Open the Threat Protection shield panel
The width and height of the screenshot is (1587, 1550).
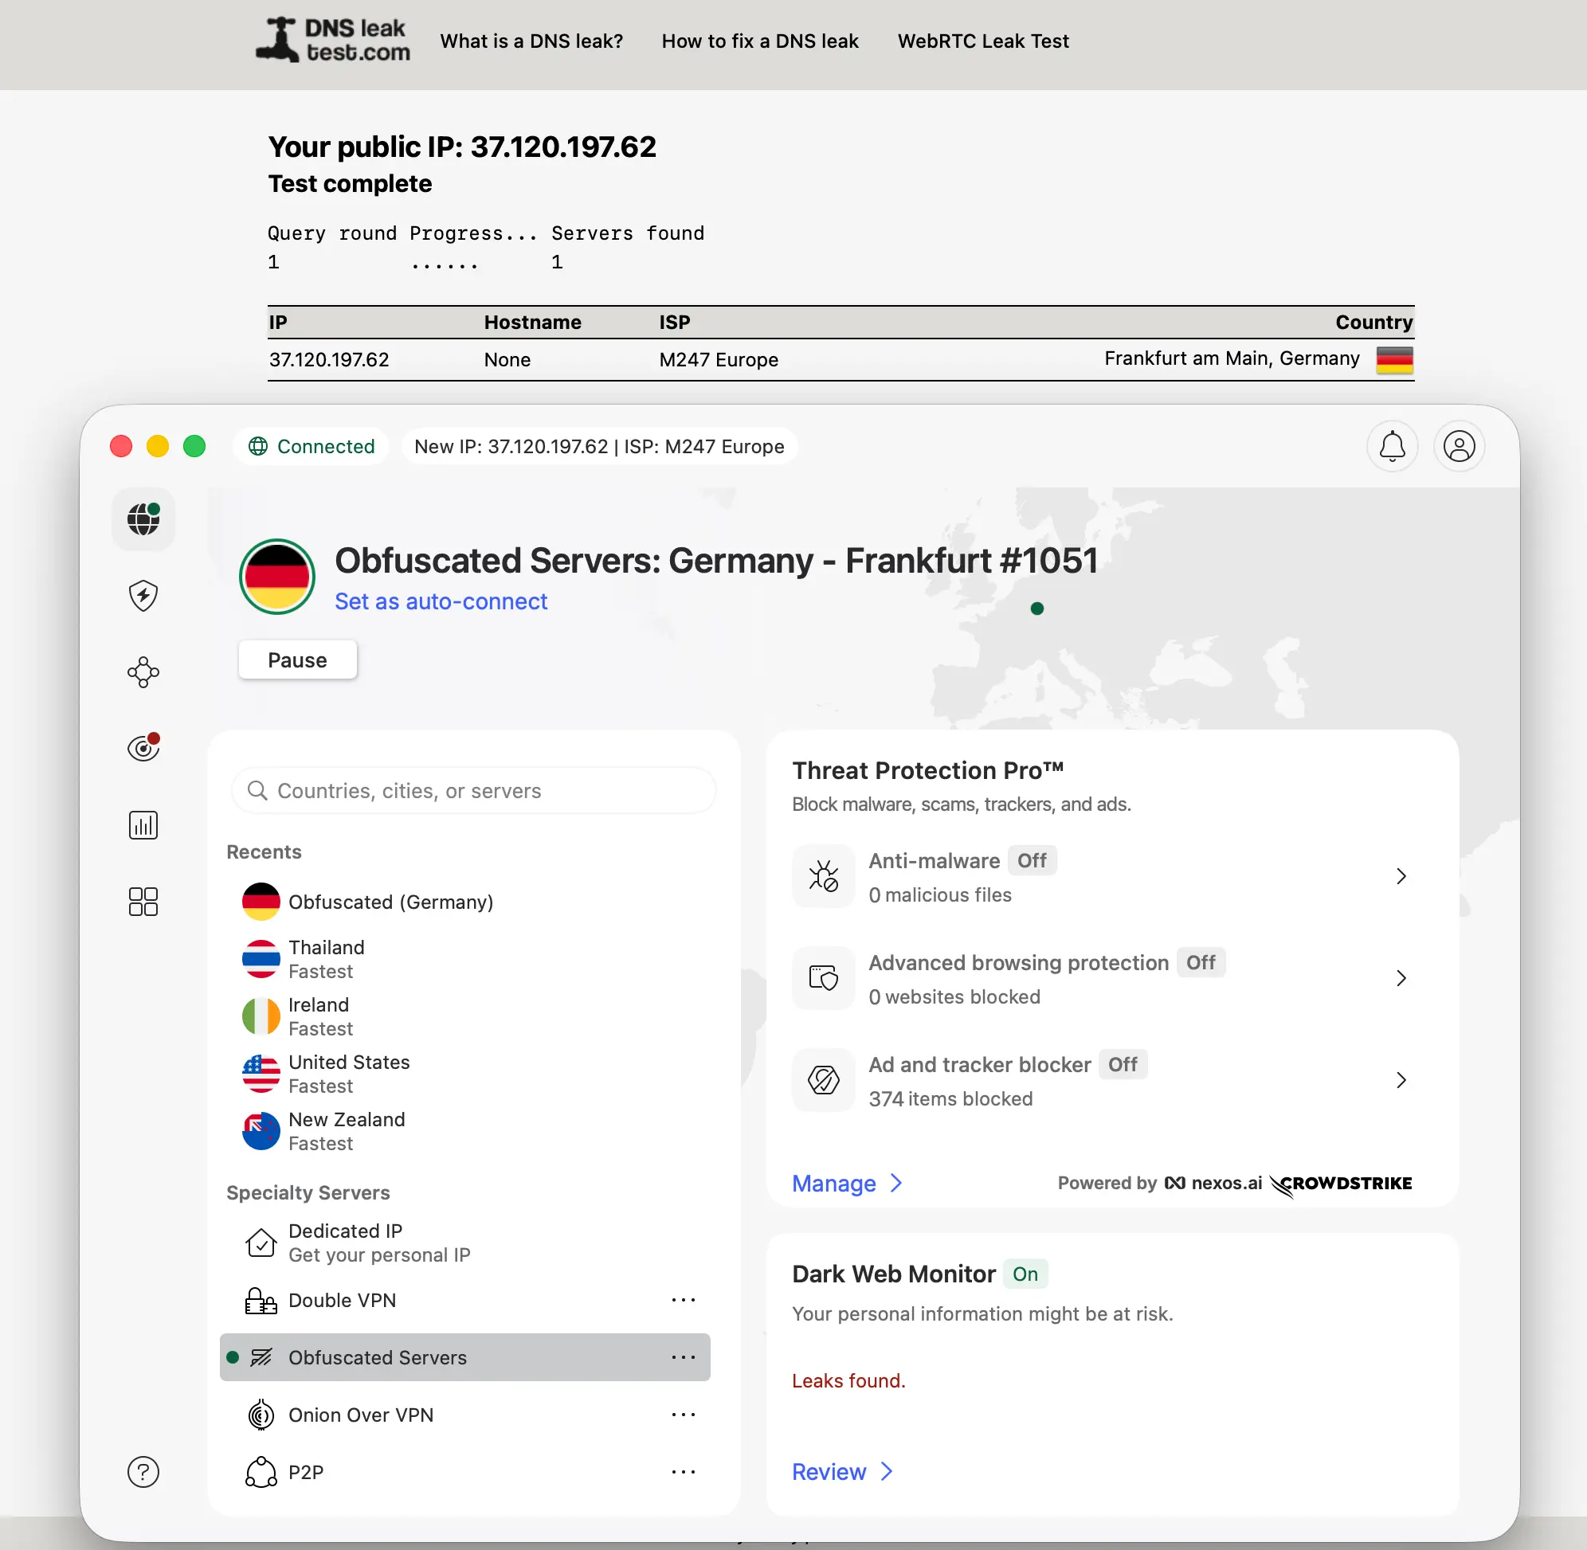143,595
